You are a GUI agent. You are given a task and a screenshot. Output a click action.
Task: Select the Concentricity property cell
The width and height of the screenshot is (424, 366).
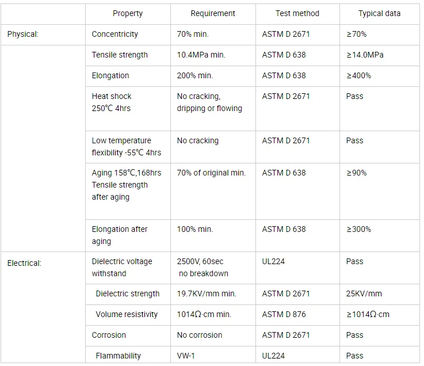coord(115,34)
